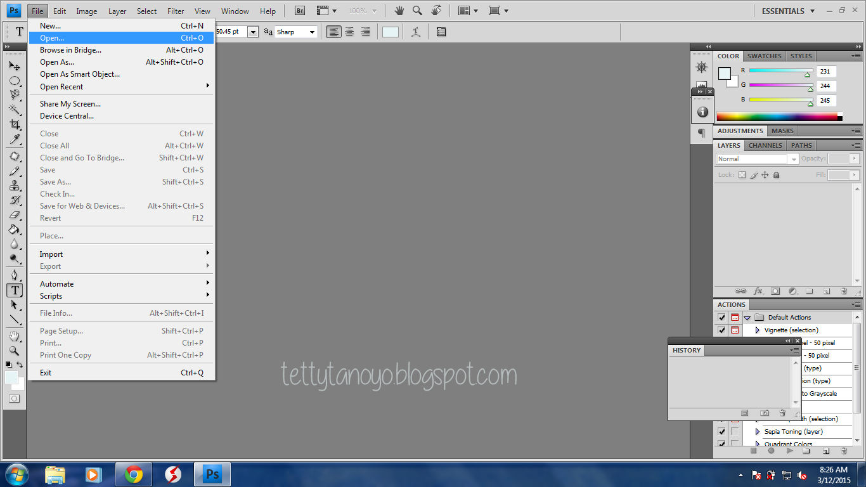The image size is (866, 487).
Task: Select the Crop tool in the toolbox
Action: coord(15,125)
